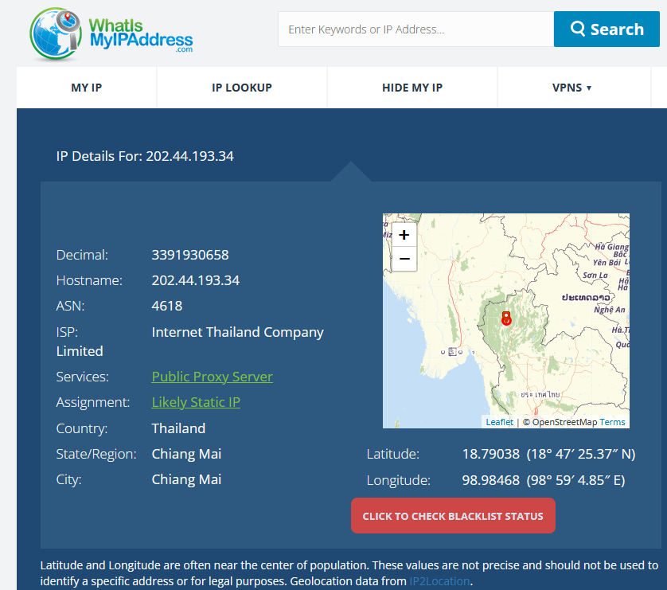Focus the keywords or IP address search field

pos(415,29)
